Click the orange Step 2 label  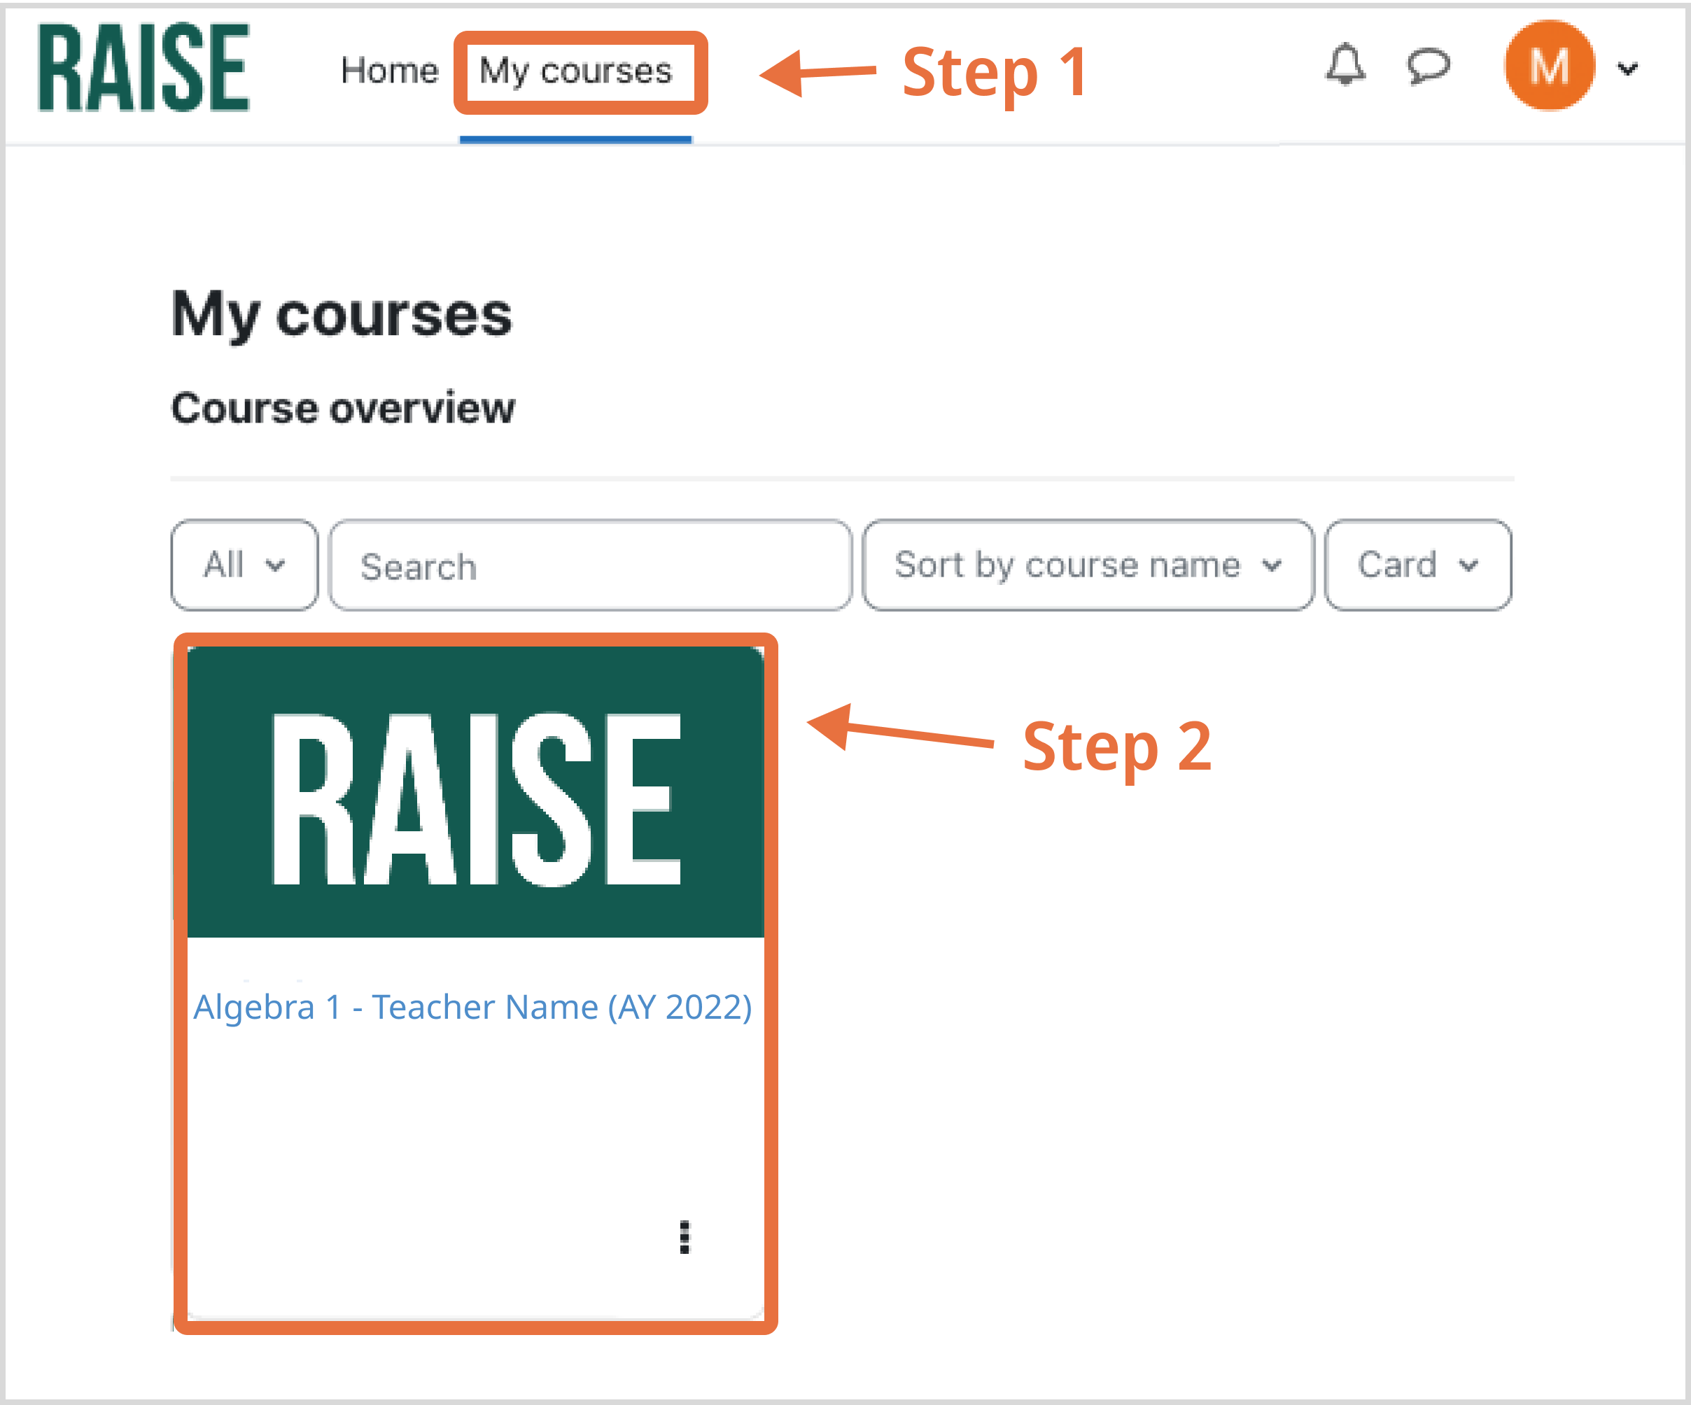tap(1117, 747)
